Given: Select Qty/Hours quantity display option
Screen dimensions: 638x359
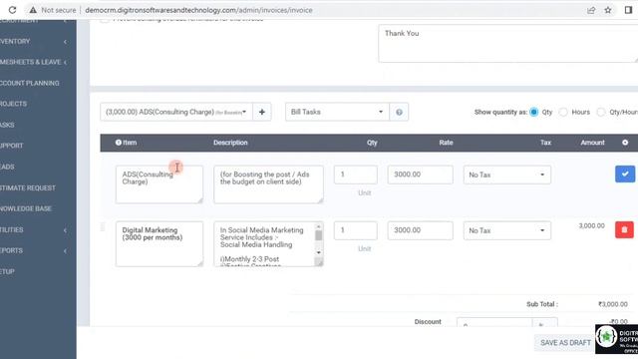Looking at the screenshot, I should pos(601,112).
